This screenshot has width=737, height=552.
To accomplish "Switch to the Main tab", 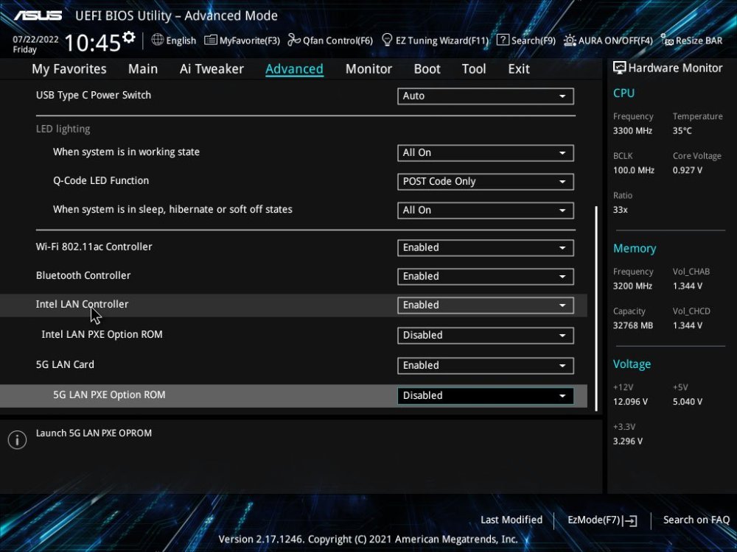I will coord(143,69).
